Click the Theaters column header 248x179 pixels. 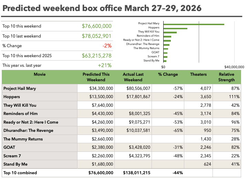198,74
